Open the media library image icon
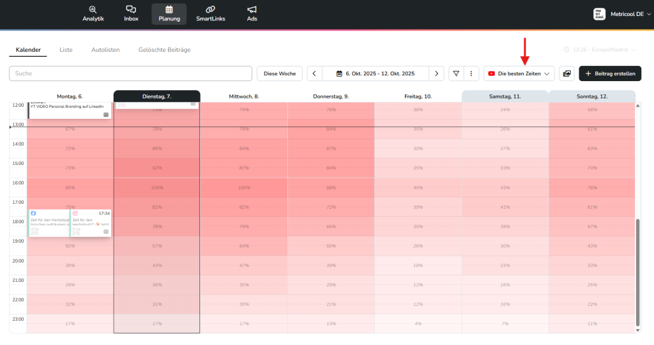 (566, 73)
